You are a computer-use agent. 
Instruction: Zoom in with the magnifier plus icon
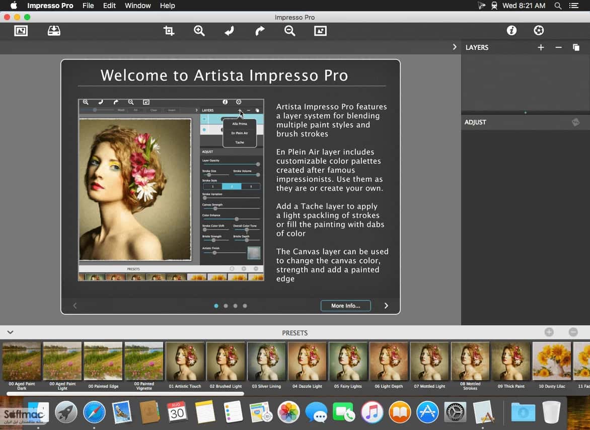[199, 31]
